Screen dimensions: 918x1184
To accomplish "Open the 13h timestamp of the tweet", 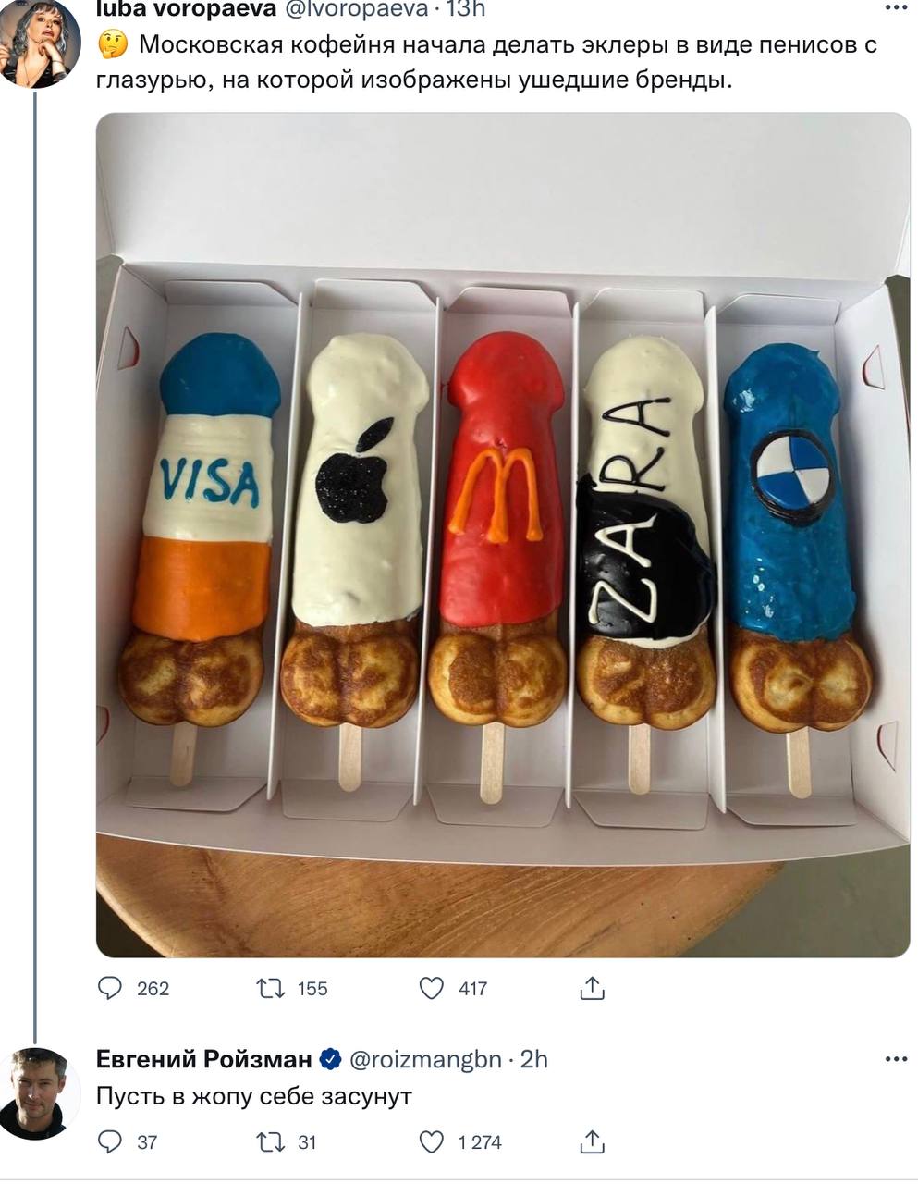I will pyautogui.click(x=466, y=8).
